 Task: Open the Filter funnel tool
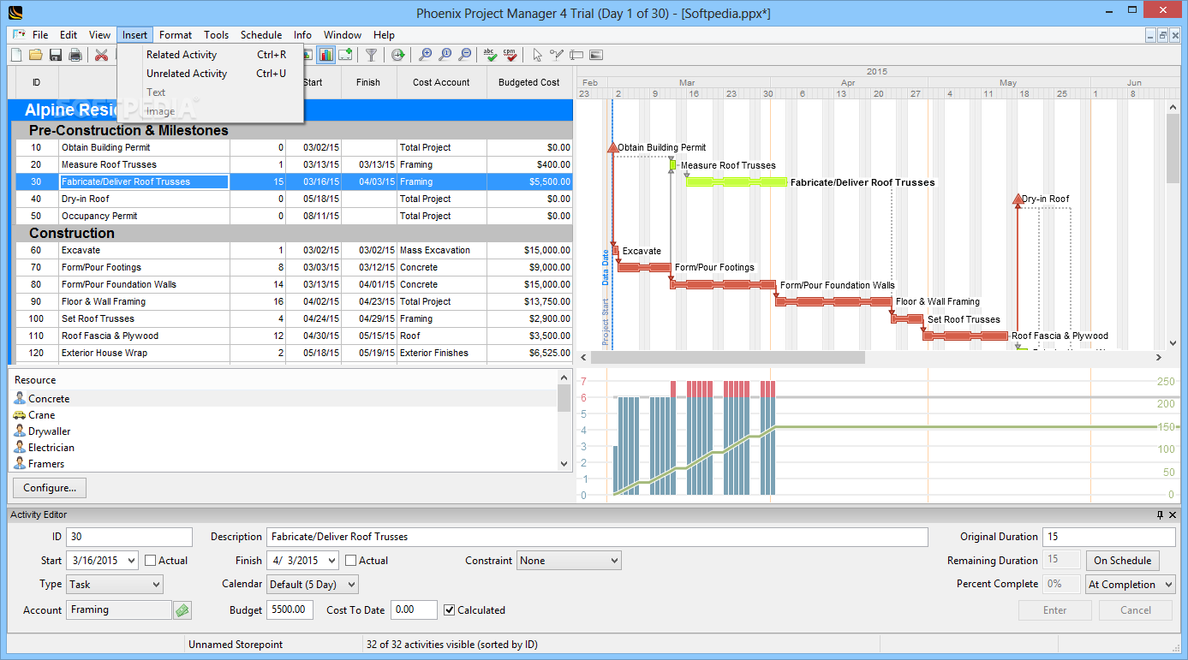click(x=371, y=55)
